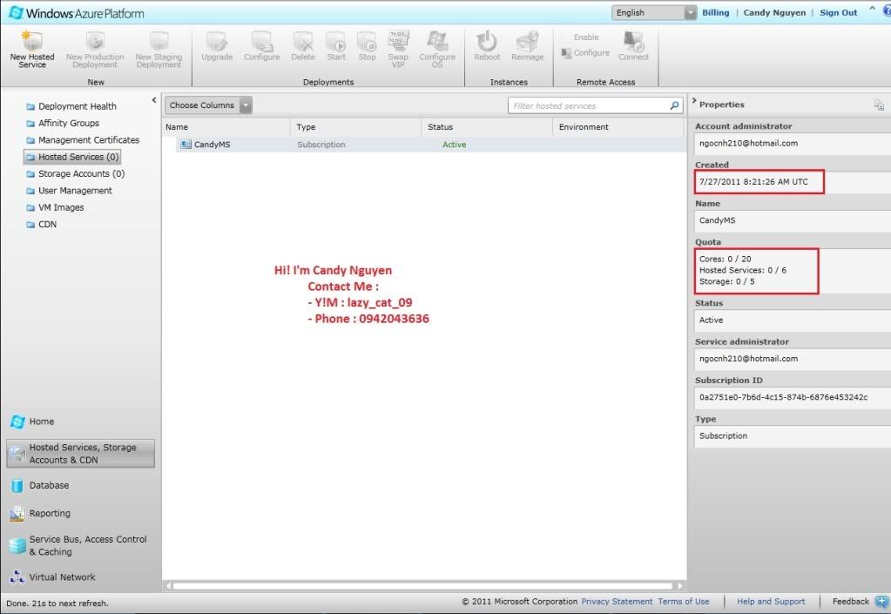
Task: Click the Delete deployment icon
Action: pos(303,41)
